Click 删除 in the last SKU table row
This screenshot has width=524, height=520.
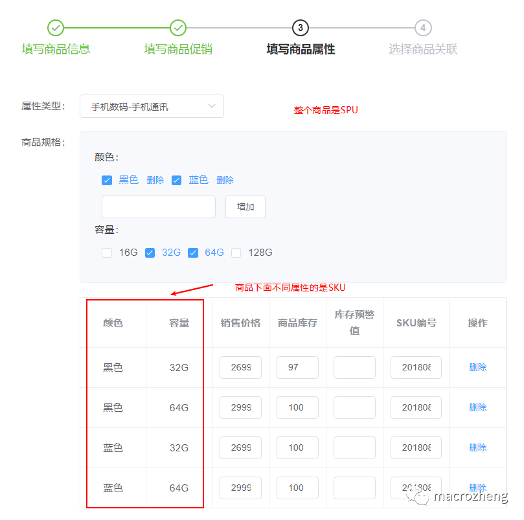pyautogui.click(x=477, y=488)
